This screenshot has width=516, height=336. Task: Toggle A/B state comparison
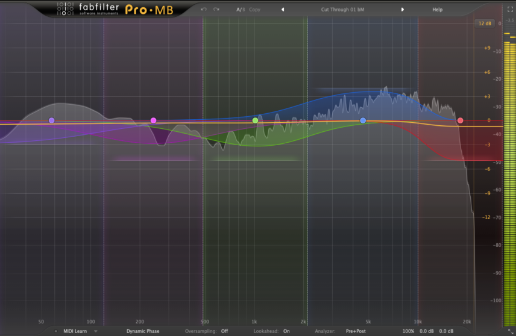pyautogui.click(x=241, y=10)
